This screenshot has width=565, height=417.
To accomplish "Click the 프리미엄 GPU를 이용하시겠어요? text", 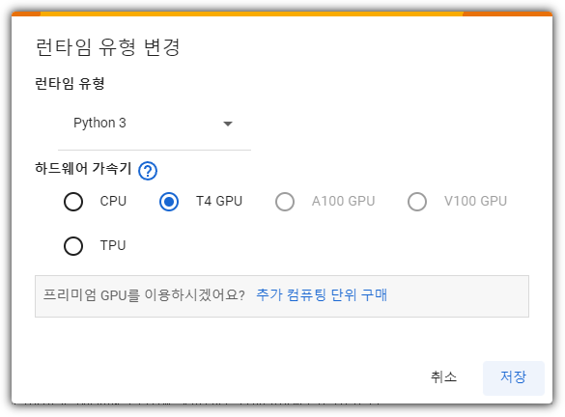I will [x=144, y=295].
